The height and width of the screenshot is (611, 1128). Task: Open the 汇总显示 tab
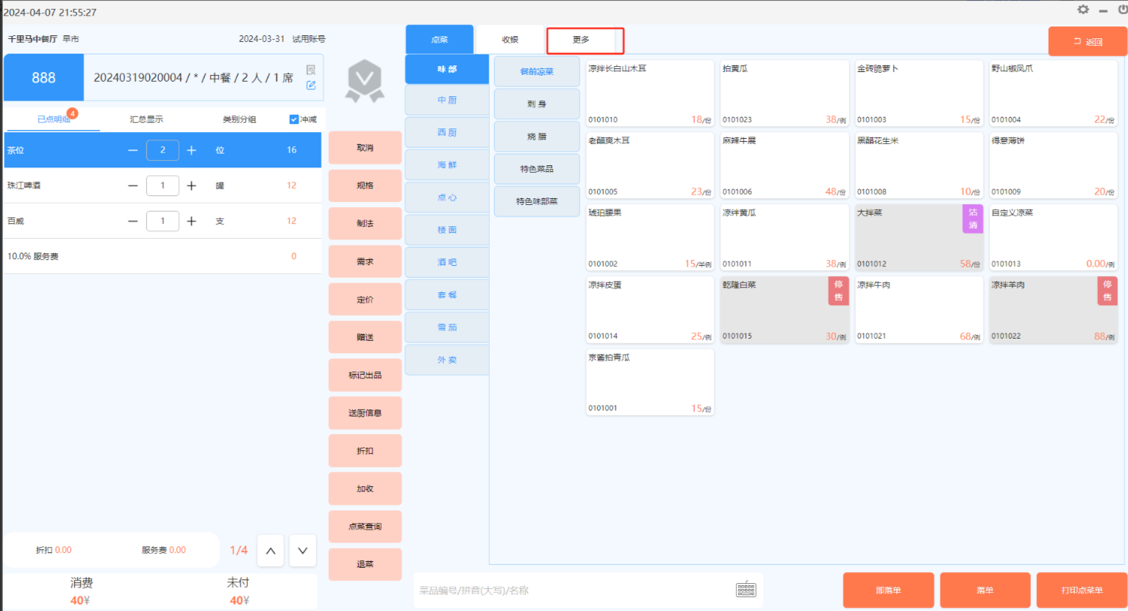click(146, 119)
